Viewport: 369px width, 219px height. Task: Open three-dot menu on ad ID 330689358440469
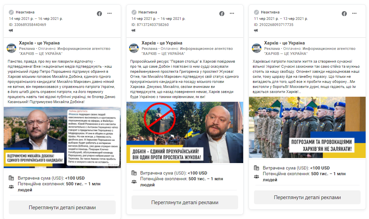coord(109,13)
